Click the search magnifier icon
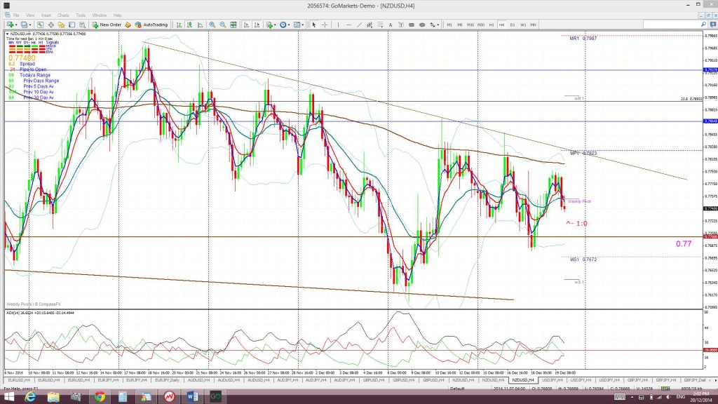The width and height of the screenshot is (718, 404). pos(704,25)
